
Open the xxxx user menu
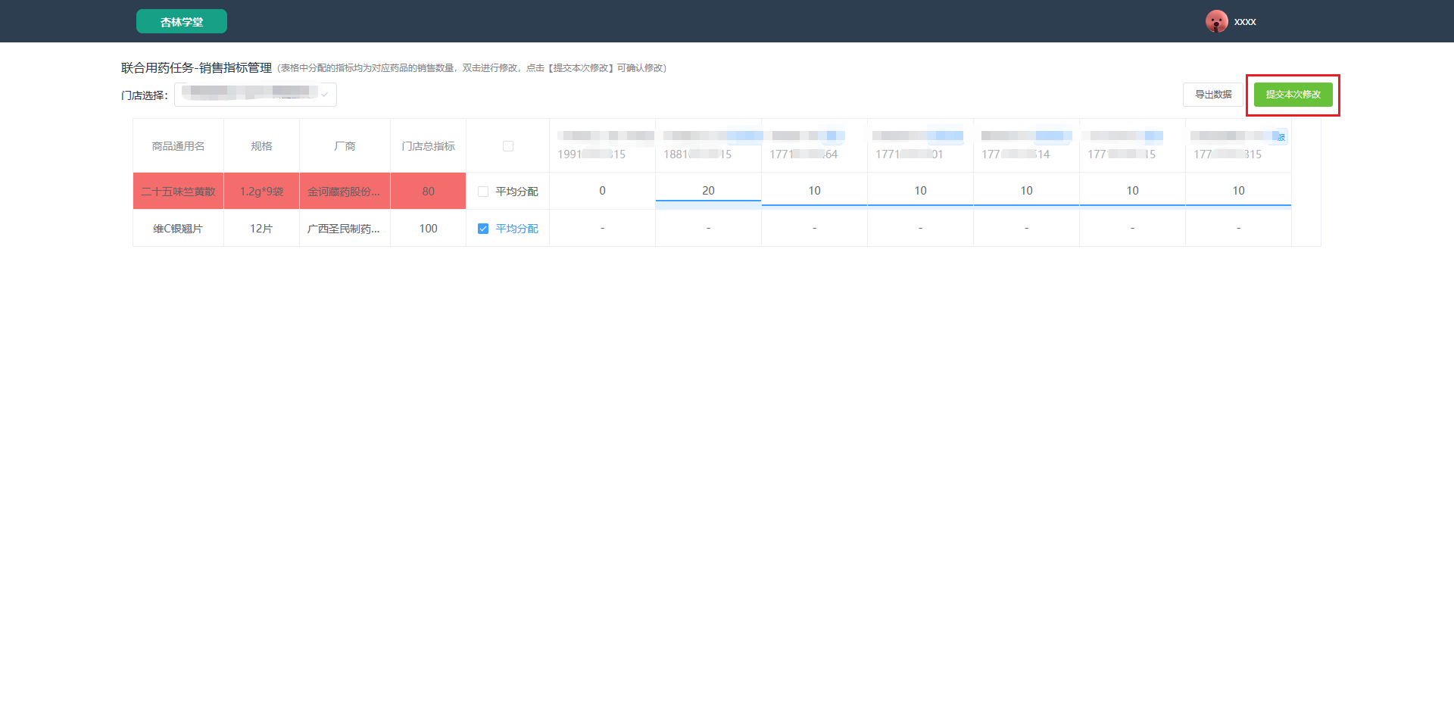click(x=1245, y=22)
